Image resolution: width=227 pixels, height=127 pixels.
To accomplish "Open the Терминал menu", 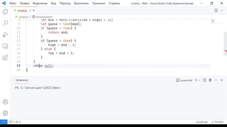I will 99,3.
